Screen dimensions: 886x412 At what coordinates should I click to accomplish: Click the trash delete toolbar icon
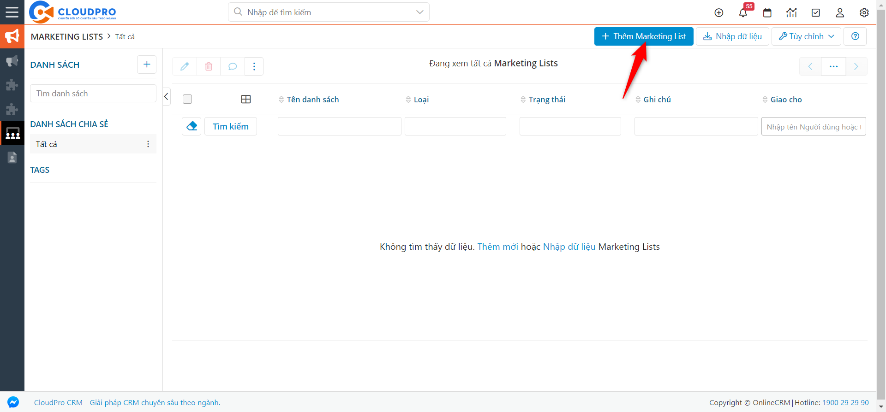(x=209, y=66)
